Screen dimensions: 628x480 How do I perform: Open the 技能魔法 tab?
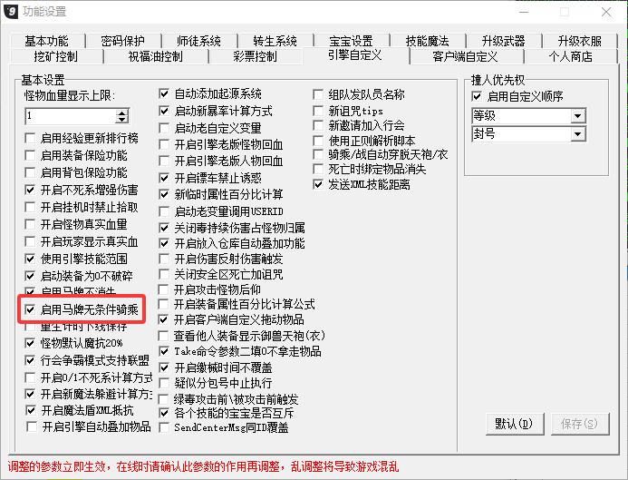(x=428, y=41)
